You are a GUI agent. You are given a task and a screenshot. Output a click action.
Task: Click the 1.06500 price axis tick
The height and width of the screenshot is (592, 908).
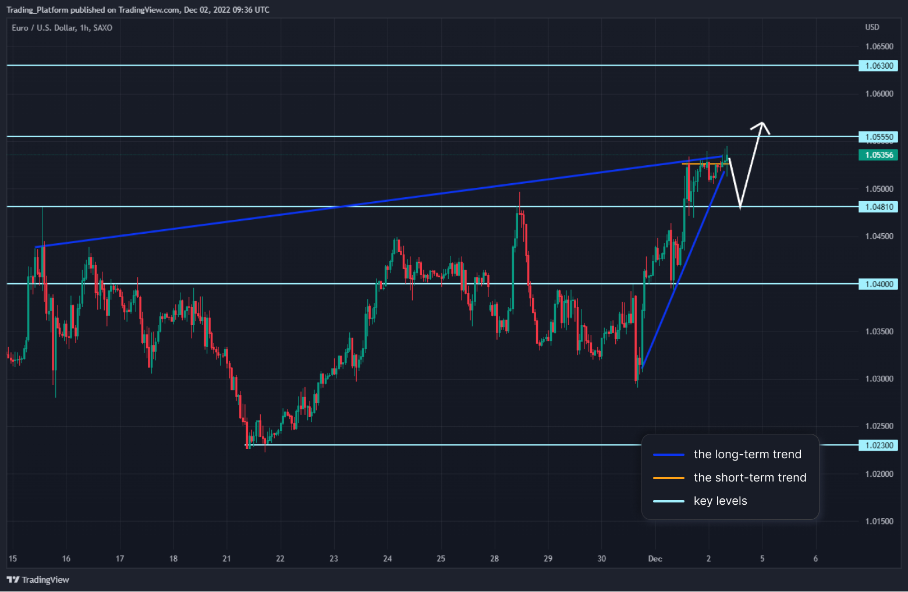coord(879,47)
